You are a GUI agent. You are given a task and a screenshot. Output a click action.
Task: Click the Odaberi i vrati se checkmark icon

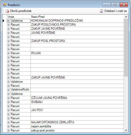tap(101, 11)
